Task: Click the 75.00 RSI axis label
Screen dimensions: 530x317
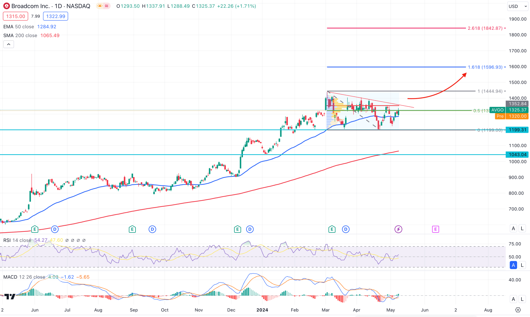Action: coord(515,244)
